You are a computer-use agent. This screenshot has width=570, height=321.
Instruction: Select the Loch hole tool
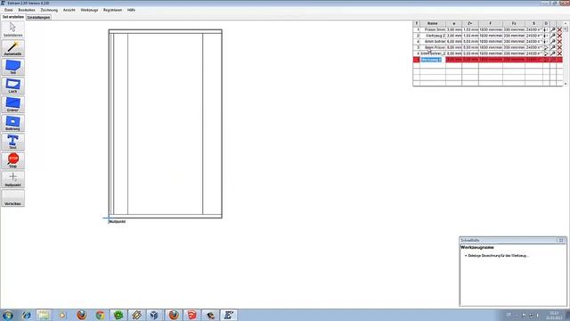pyautogui.click(x=12, y=86)
